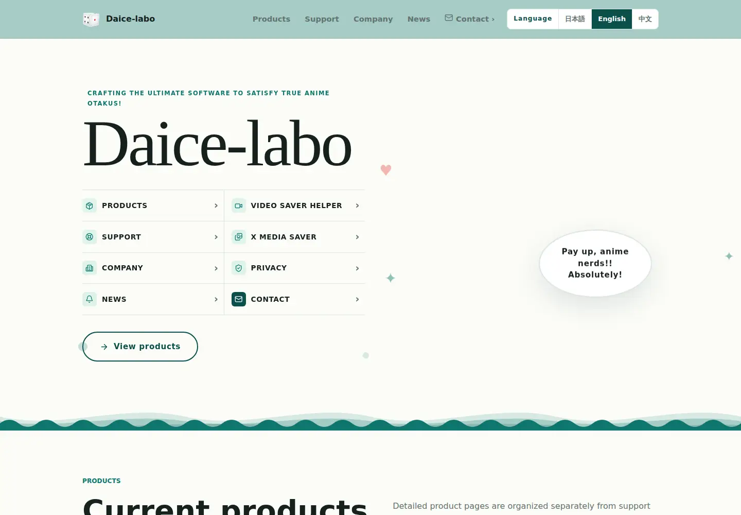This screenshot has height=515, width=741.
Task: Click the 'Pay up, anime nerds!!' speech bubble
Action: tap(595, 263)
